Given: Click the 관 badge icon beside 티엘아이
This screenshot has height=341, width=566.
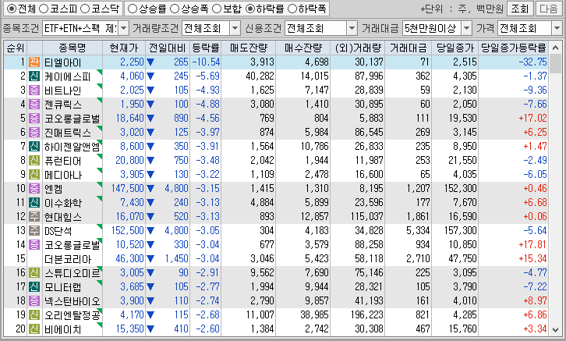Looking at the screenshot, I should coord(34,62).
